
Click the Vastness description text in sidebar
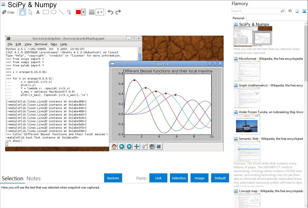point(268,175)
